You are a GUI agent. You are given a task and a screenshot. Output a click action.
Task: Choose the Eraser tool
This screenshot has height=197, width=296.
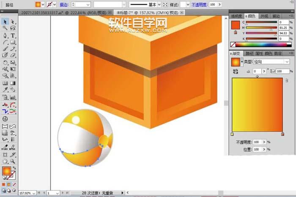(x=13, y=55)
